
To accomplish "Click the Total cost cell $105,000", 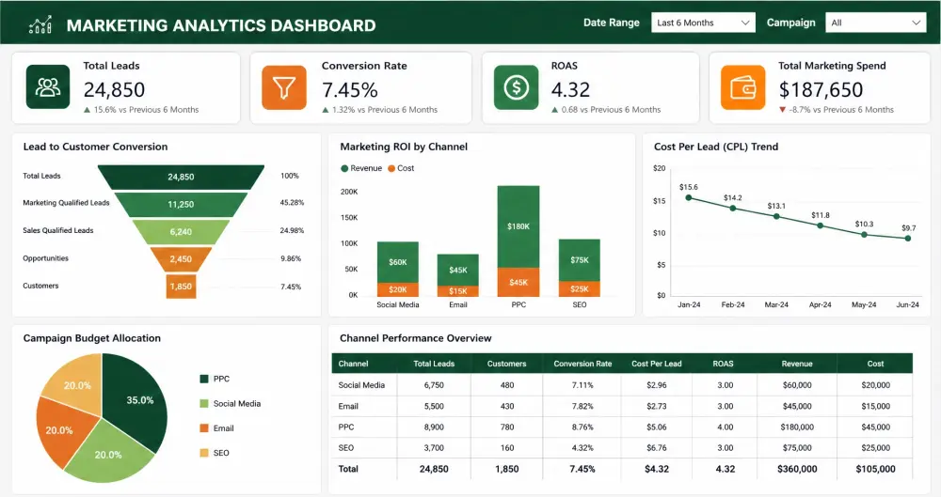I will coord(875,469).
